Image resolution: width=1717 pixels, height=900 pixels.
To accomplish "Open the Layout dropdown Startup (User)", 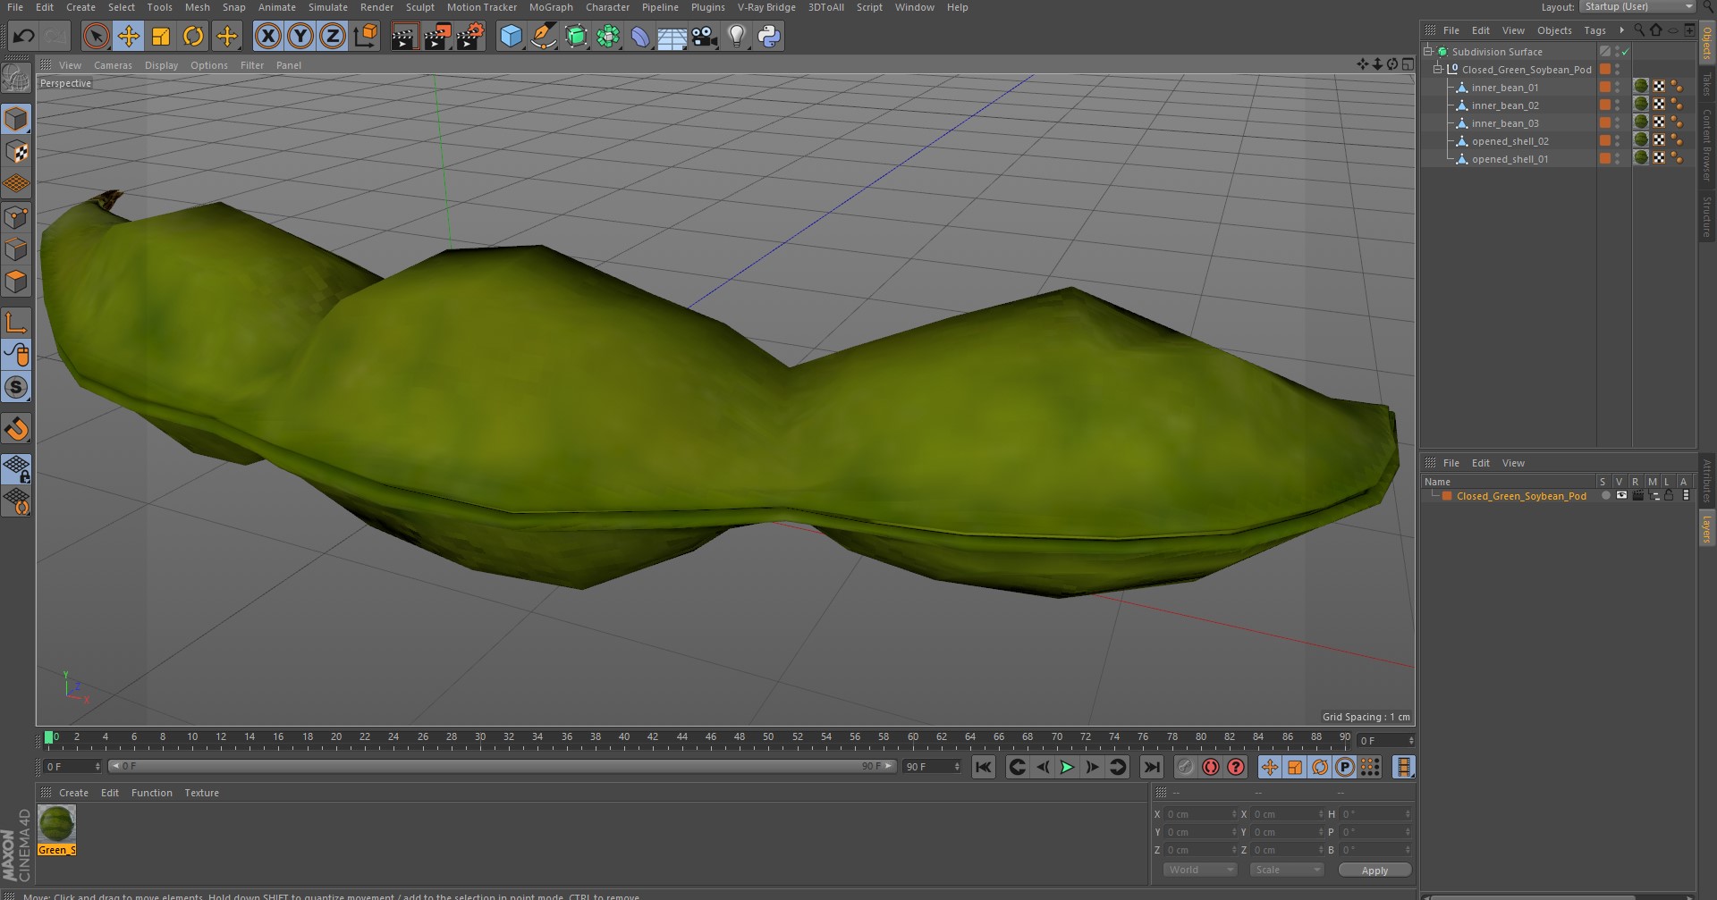I will point(1637,7).
